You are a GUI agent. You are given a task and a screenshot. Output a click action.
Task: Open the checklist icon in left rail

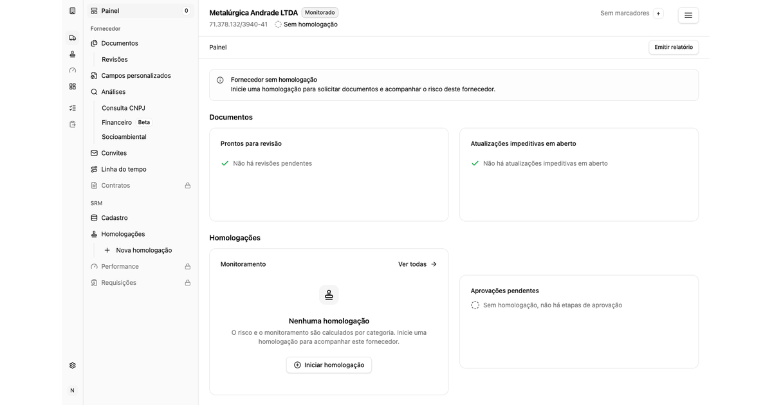(x=72, y=108)
